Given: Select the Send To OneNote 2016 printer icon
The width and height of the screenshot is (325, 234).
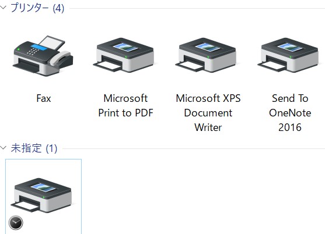Looking at the screenshot, I should (x=288, y=55).
